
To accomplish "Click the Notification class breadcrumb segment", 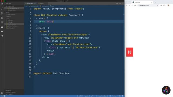I will [44, 6].
